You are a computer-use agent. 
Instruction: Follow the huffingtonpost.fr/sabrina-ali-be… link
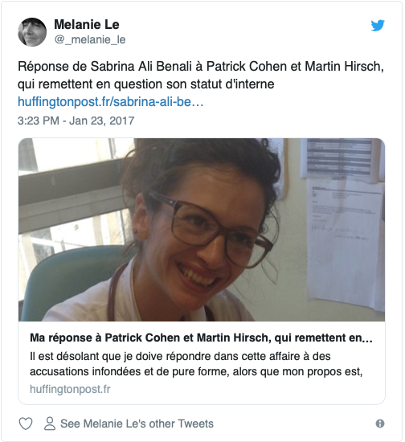click(x=110, y=102)
